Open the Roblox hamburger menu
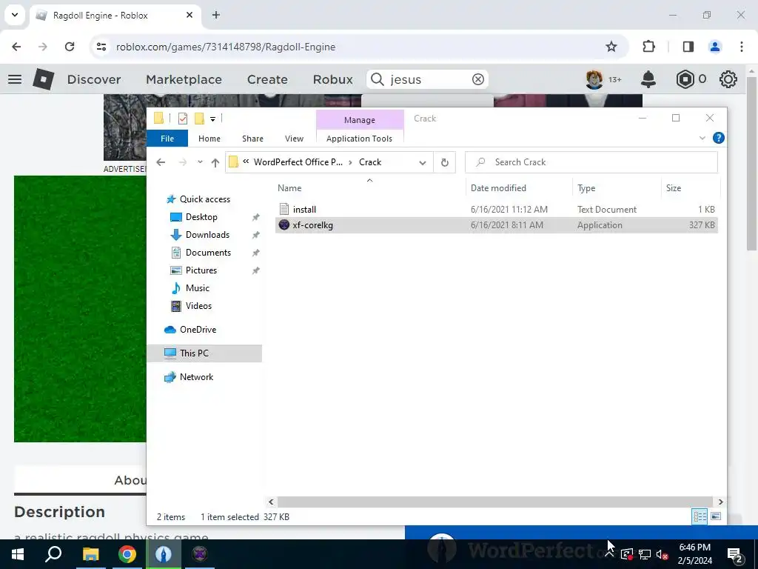758x569 pixels. pyautogui.click(x=15, y=79)
